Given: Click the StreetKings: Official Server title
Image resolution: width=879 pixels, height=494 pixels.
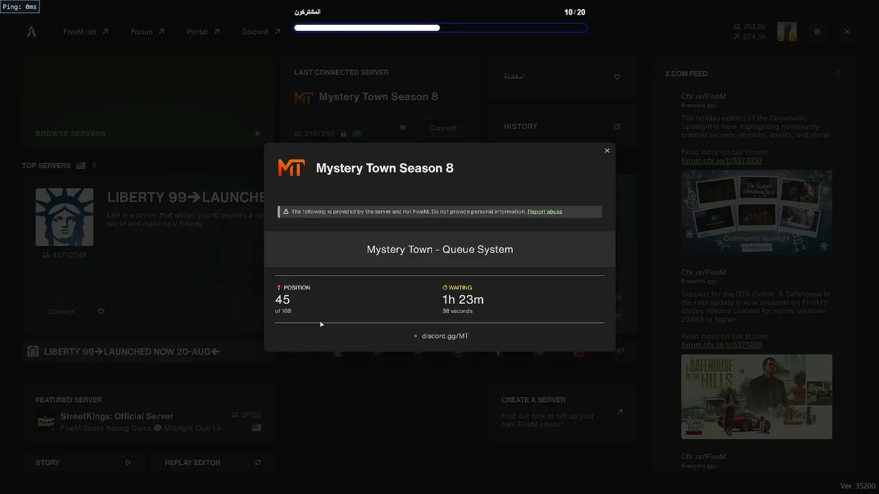Looking at the screenshot, I should (x=117, y=416).
